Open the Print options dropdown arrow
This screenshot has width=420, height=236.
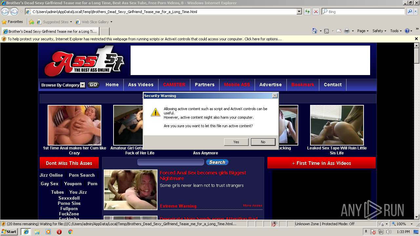click(353, 31)
